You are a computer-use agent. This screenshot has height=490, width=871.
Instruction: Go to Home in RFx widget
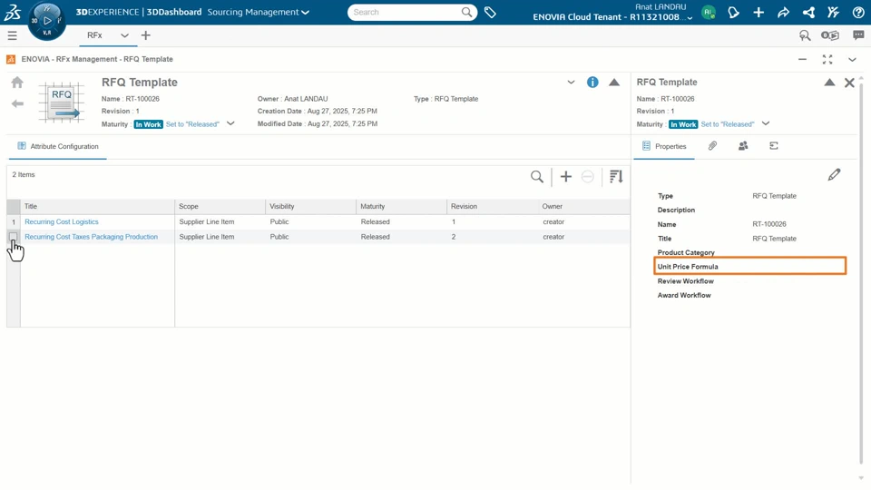point(17,83)
